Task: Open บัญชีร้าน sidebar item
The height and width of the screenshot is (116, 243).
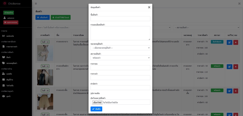Action: [10, 80]
